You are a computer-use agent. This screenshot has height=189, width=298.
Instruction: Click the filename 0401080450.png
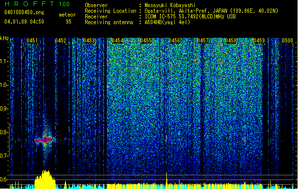coord(24,12)
